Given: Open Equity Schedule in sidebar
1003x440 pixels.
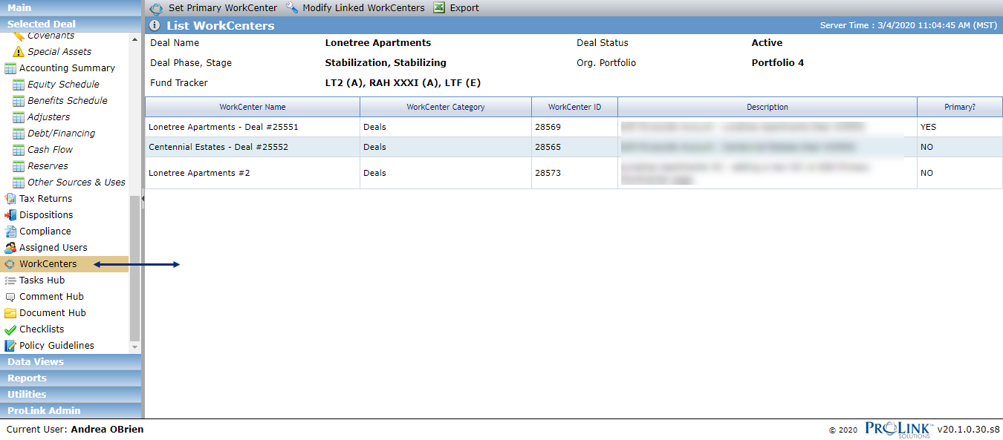Looking at the screenshot, I should coord(63,85).
